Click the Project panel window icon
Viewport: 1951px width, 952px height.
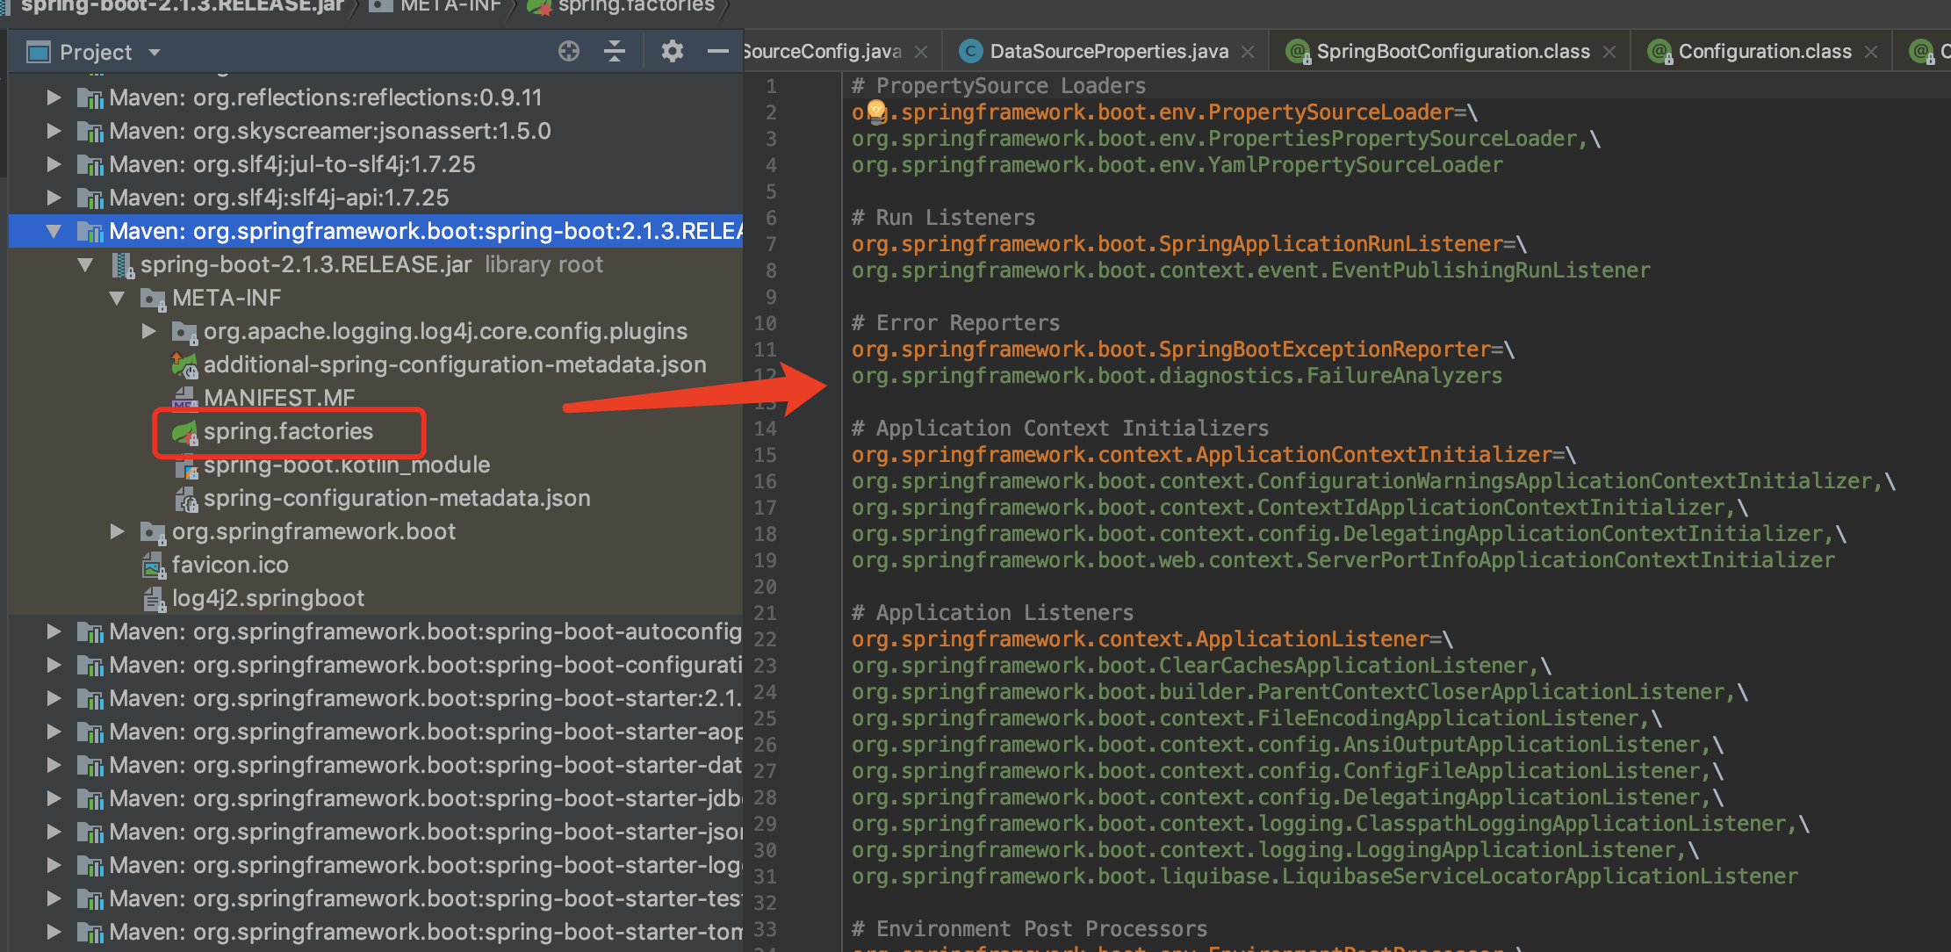click(x=39, y=53)
